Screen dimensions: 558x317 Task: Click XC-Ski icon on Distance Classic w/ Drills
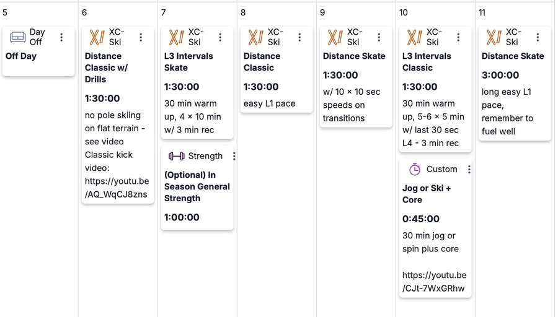point(97,37)
